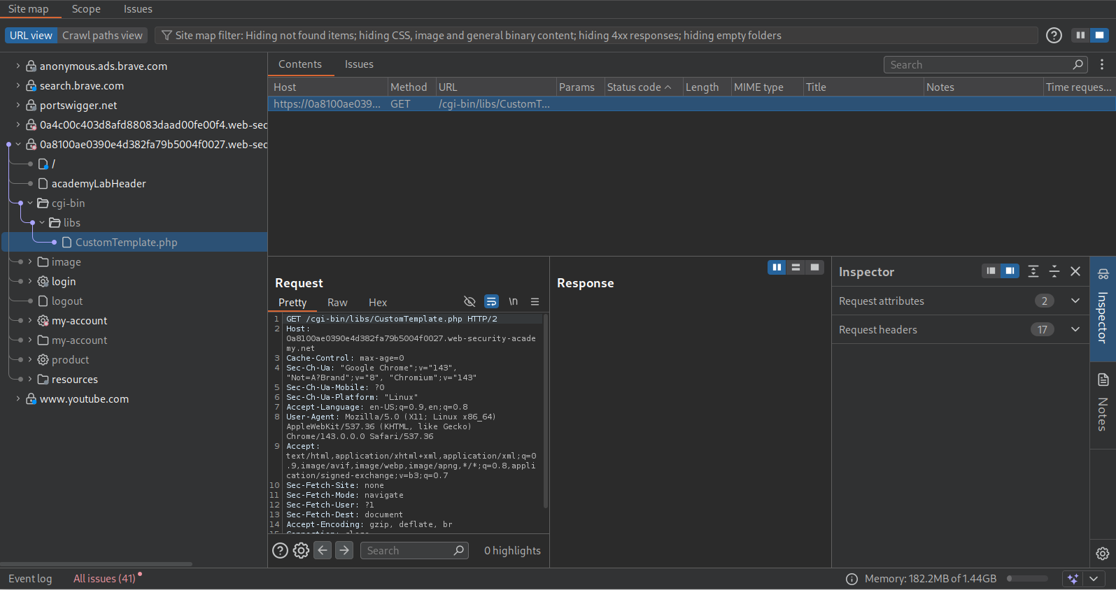Open the site map help icon
The height and width of the screenshot is (590, 1116).
pos(1054,36)
